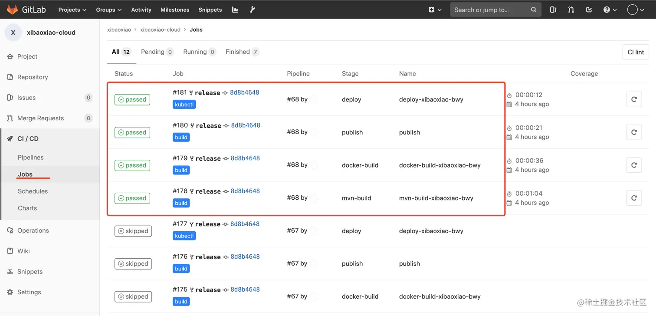Open Project in the sidebar
Image resolution: width=656 pixels, height=316 pixels.
pyautogui.click(x=27, y=56)
